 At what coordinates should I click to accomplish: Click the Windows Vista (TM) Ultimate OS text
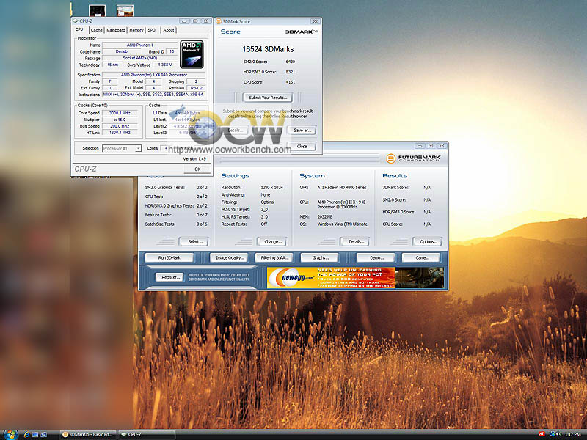coord(342,224)
